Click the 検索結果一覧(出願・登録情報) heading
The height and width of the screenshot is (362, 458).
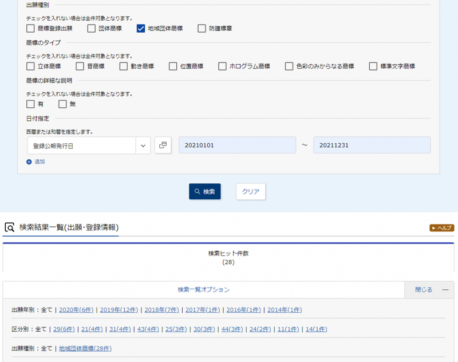click(x=69, y=227)
